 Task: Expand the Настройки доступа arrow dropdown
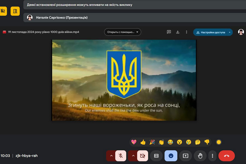[230, 32]
